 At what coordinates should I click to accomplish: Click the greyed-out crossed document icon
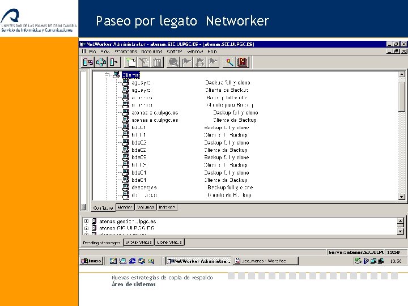tap(144, 62)
